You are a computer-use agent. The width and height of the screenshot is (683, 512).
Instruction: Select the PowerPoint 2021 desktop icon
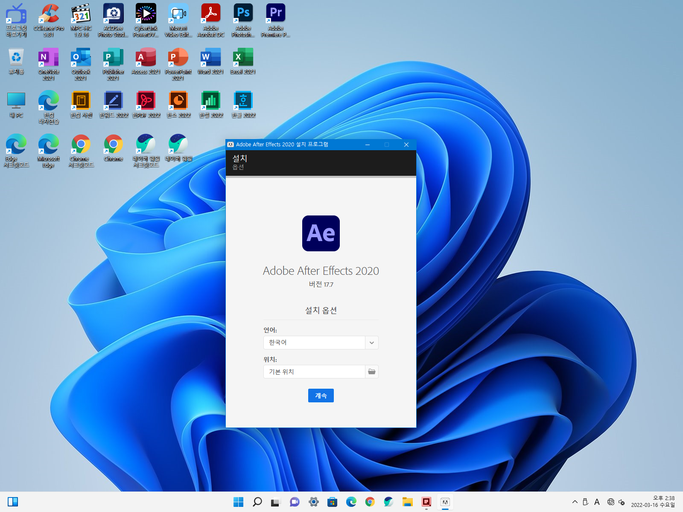tap(178, 64)
